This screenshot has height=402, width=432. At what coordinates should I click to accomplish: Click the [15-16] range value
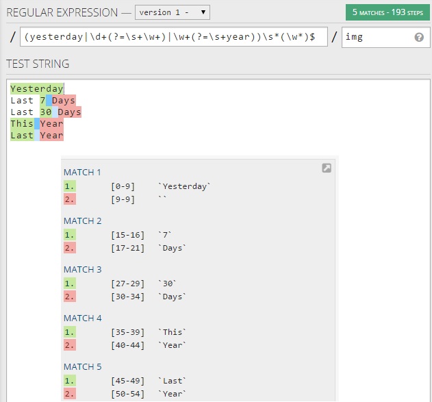(x=127, y=235)
